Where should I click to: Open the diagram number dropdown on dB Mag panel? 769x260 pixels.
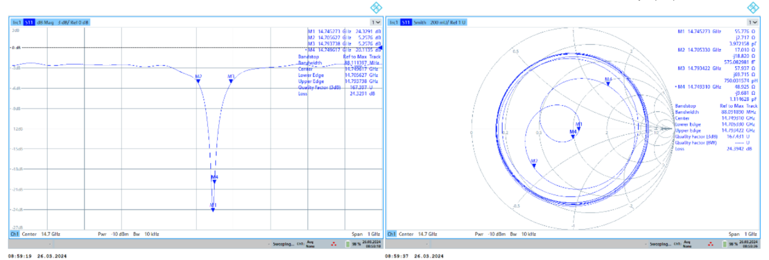click(x=376, y=22)
